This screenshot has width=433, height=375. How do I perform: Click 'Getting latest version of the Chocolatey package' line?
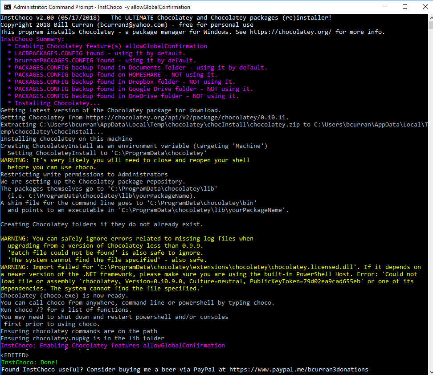pyautogui.click(x=111, y=110)
